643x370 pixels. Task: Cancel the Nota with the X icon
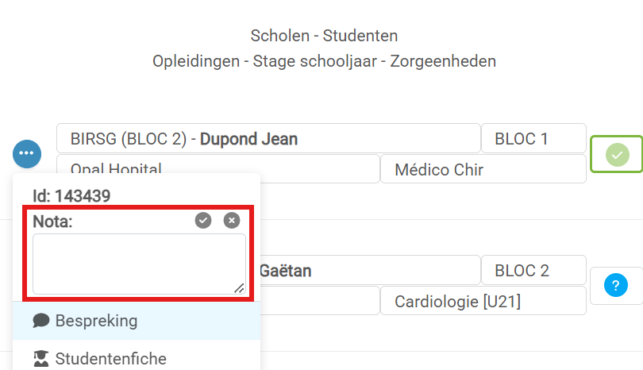click(232, 220)
